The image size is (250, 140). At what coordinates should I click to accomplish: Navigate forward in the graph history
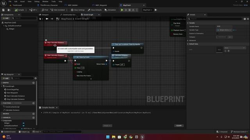point(52,19)
